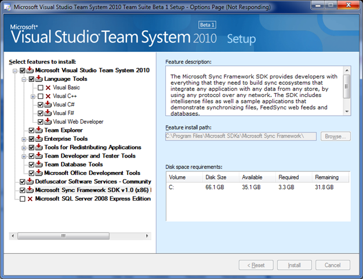The image size is (363, 279).
Task: Click install icon next to Visual F#
Action: pos(48,113)
